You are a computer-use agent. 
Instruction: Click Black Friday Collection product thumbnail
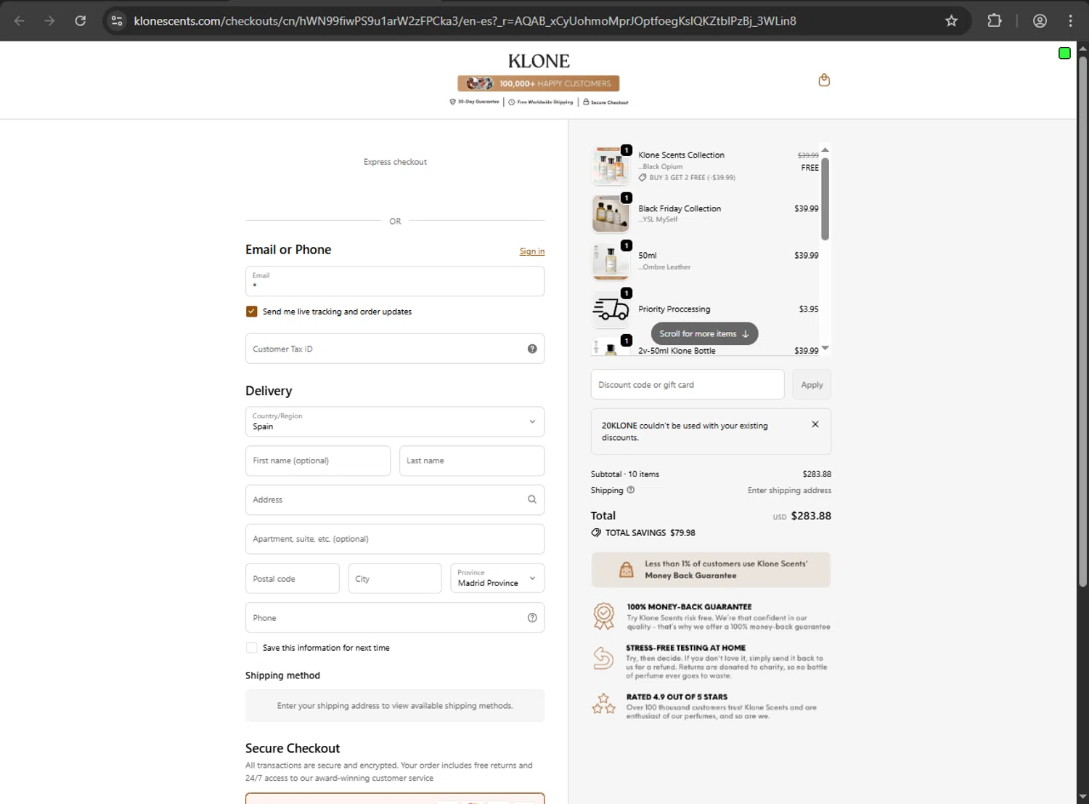611,214
